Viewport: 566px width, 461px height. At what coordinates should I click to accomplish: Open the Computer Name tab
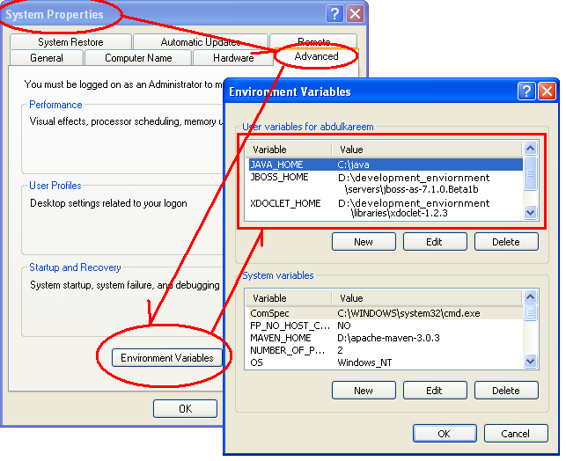pyautogui.click(x=138, y=58)
